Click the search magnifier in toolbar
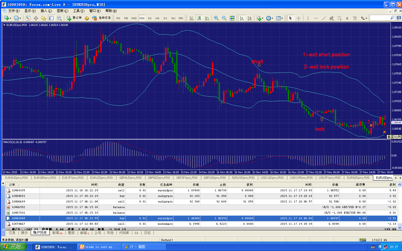 [392, 18]
